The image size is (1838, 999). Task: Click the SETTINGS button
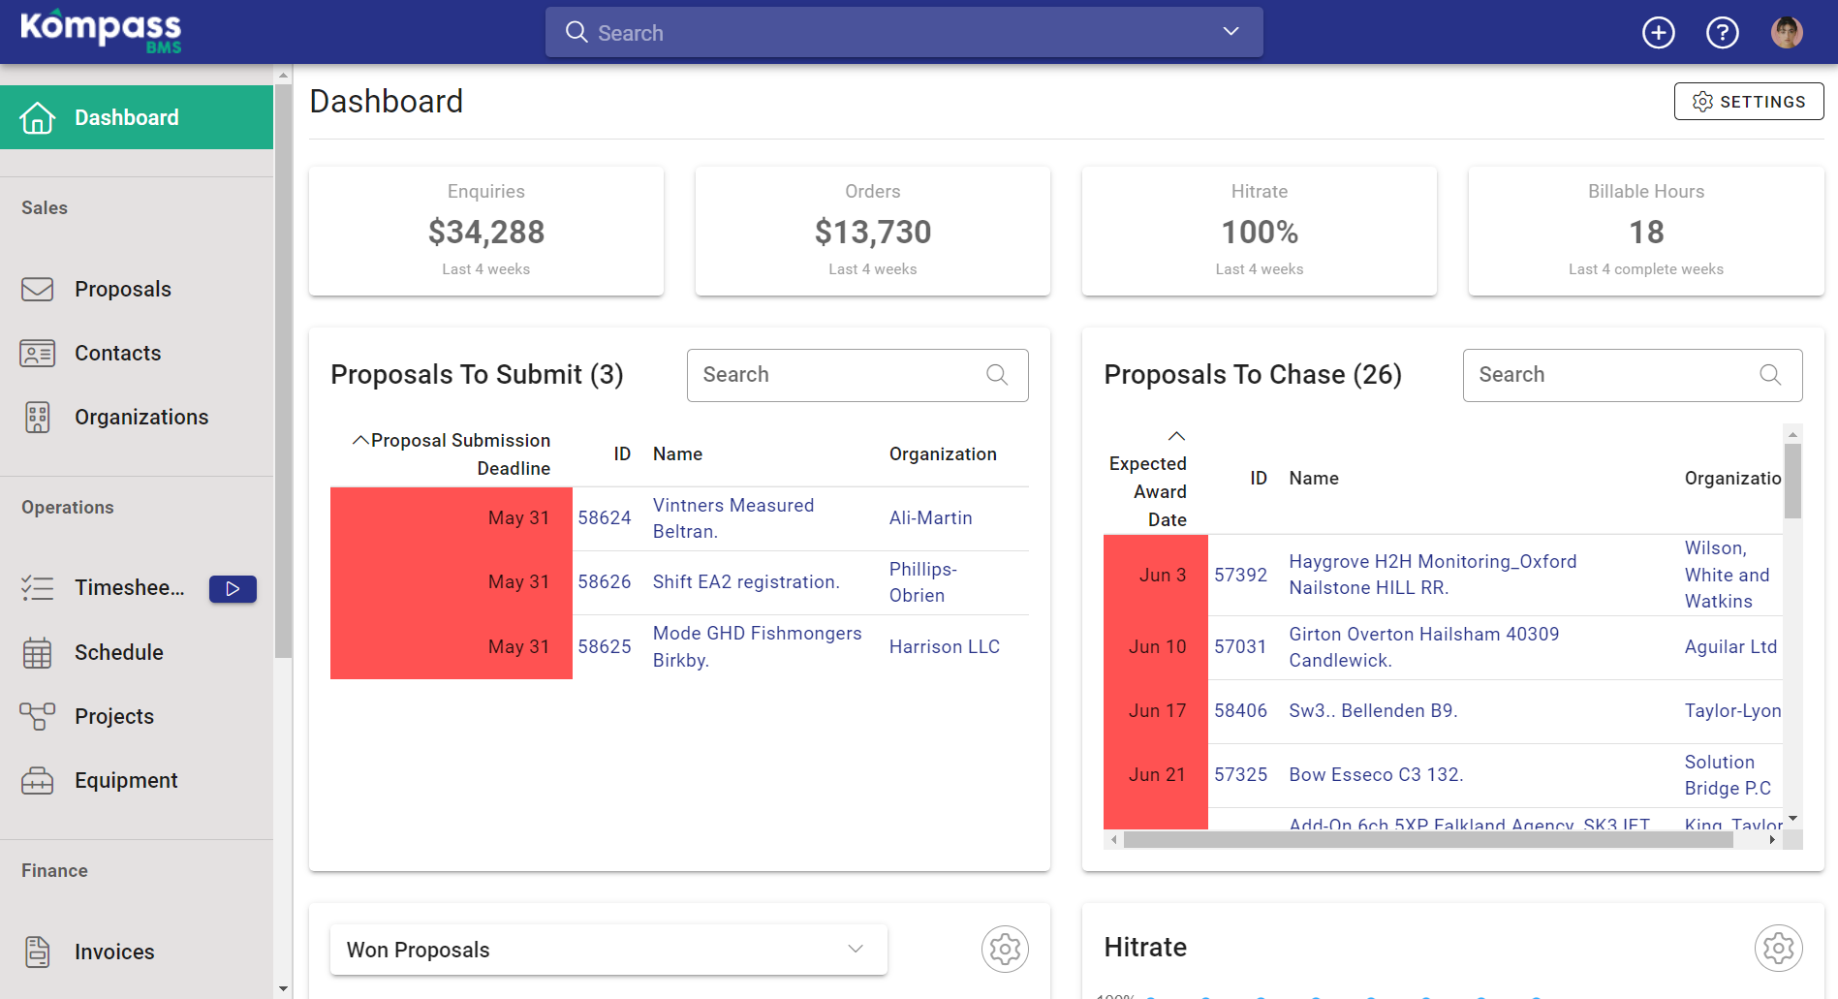point(1748,102)
